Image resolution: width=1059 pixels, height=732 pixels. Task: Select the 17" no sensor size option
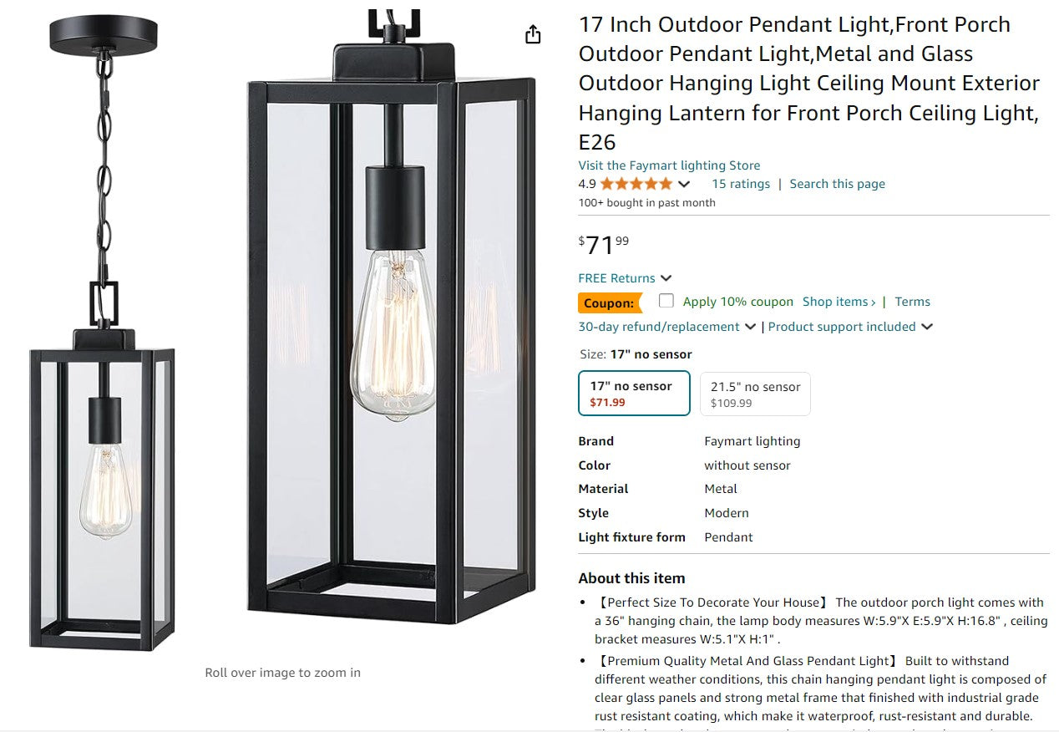click(x=633, y=393)
